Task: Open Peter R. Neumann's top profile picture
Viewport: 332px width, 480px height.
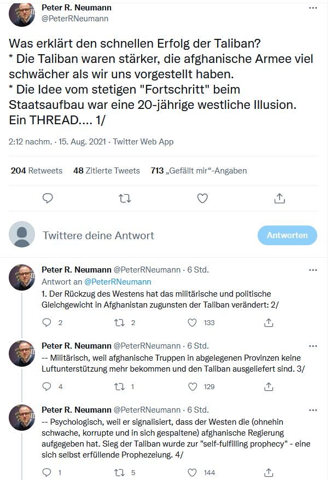Action: [x=22, y=13]
